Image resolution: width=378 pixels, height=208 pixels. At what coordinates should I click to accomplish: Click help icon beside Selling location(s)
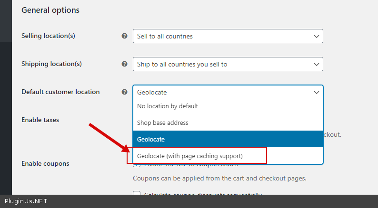[124, 36]
